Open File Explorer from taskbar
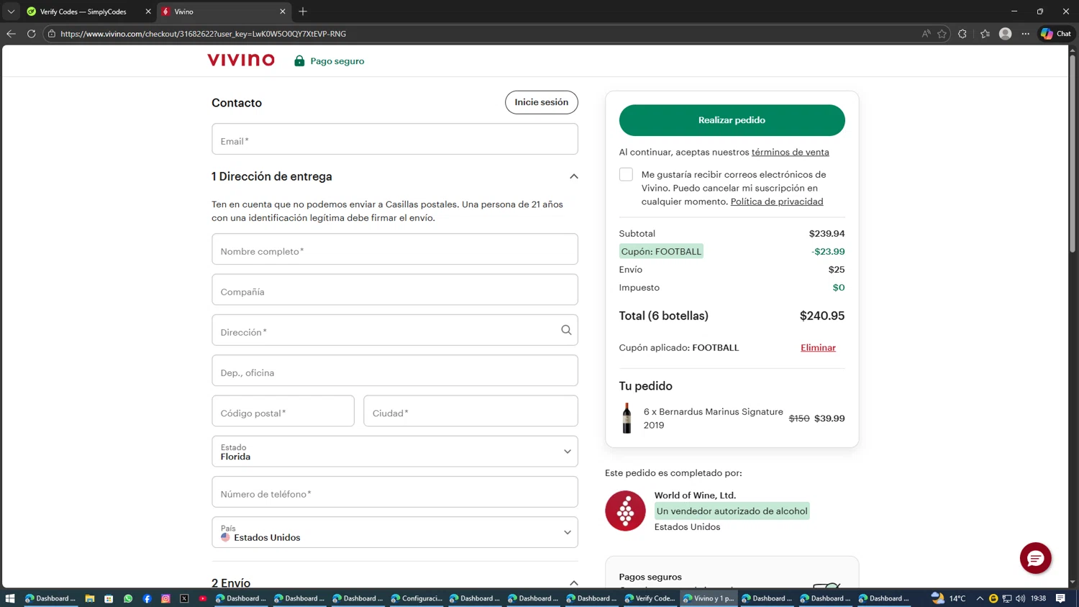This screenshot has height=607, width=1079. 90,598
